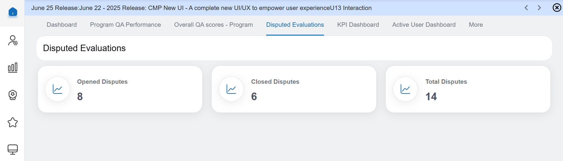Open the Active User Dashboard tab
This screenshot has height=161, width=563.
point(424,25)
